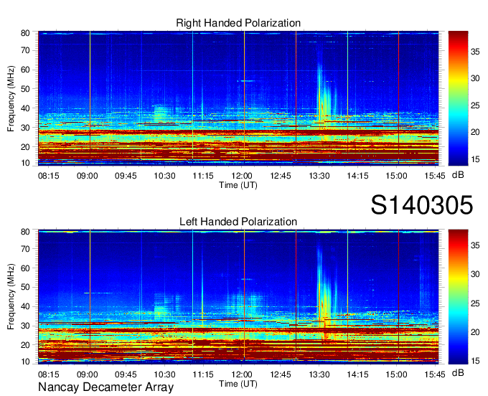The image size is (488, 396).
Task: Click the 10:30 tick under Left Handed plot
Action: coord(164,374)
